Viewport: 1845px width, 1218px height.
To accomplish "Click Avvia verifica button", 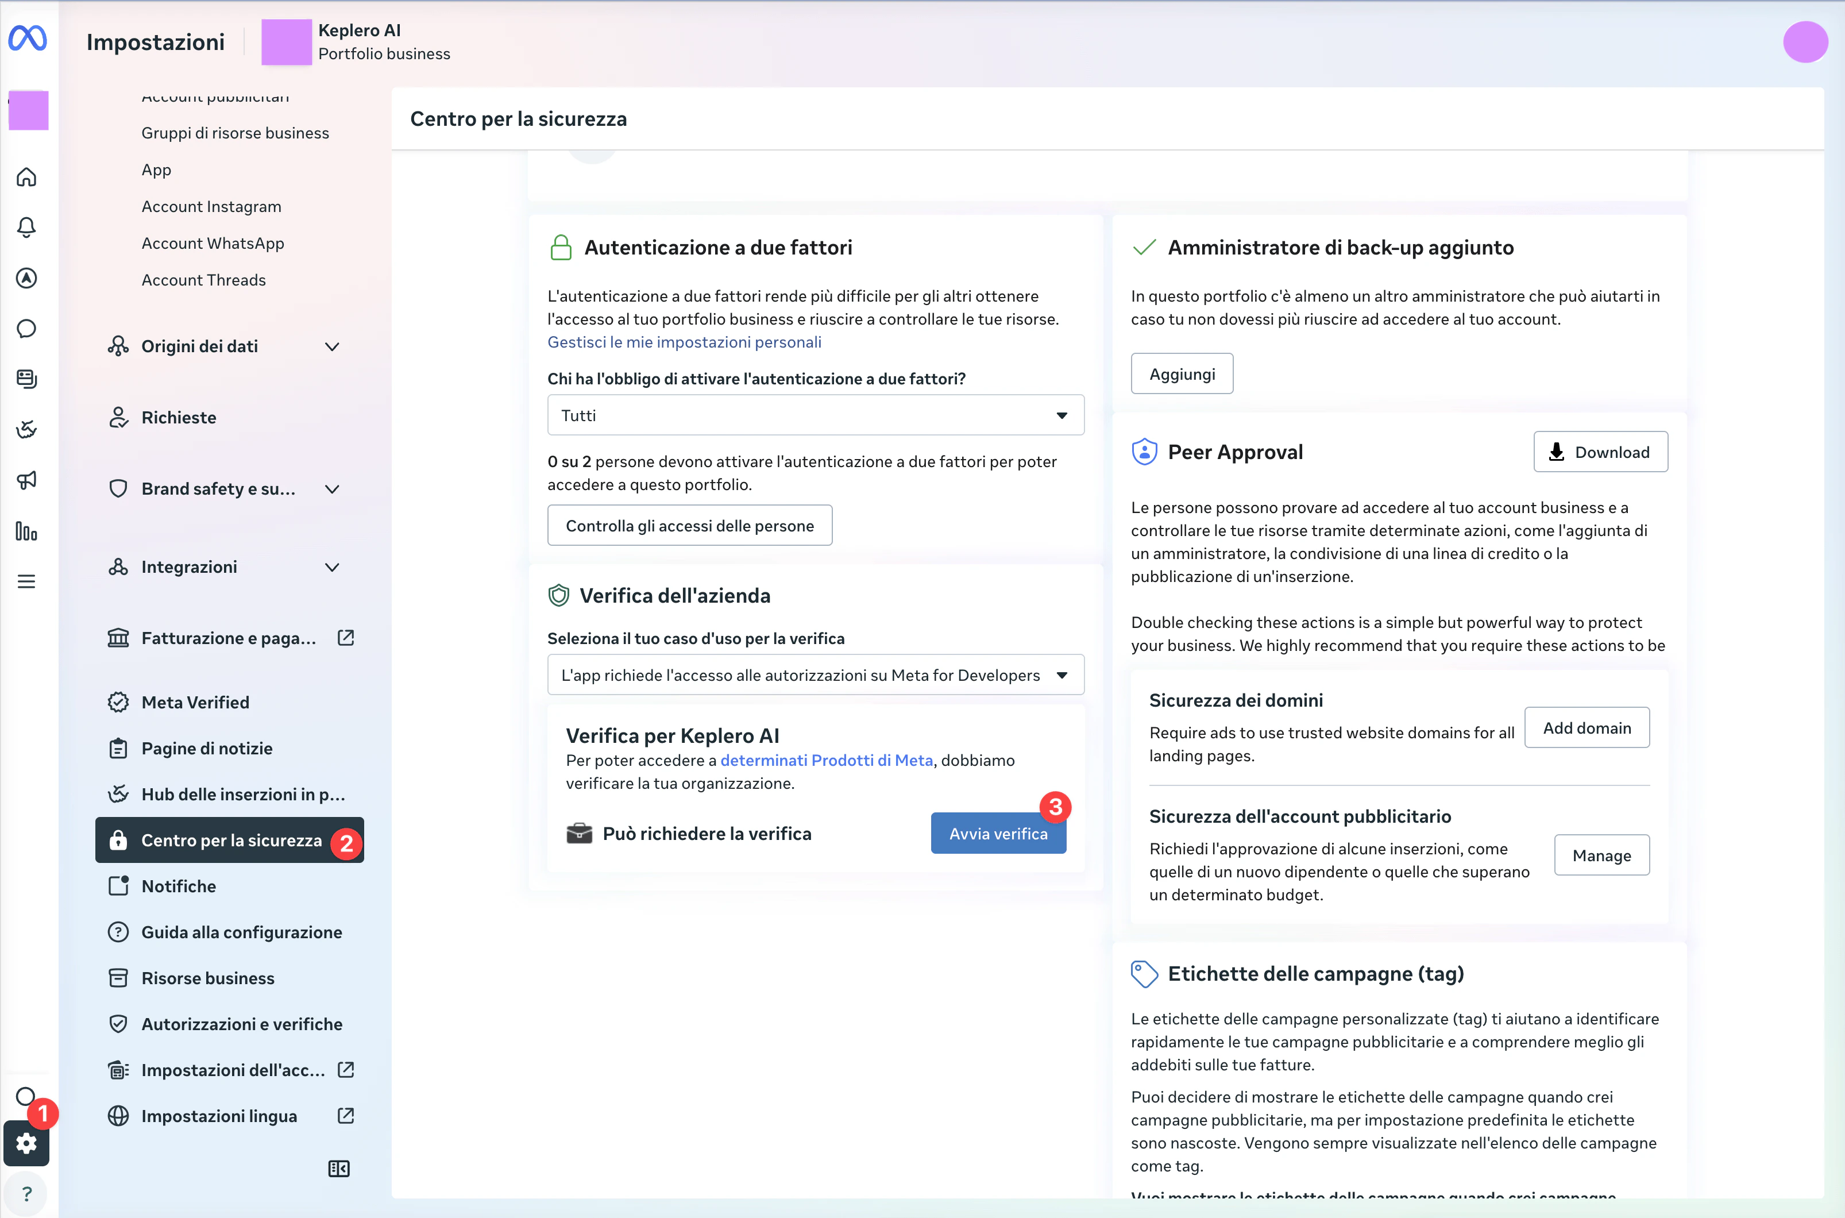I will (998, 834).
